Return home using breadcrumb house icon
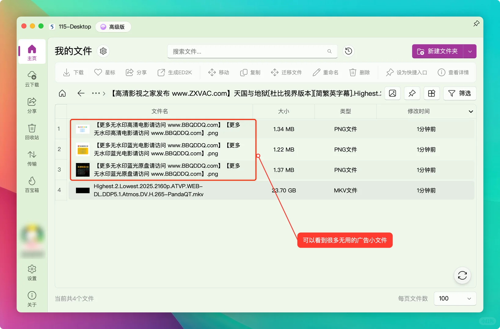The image size is (500, 329). click(62, 93)
